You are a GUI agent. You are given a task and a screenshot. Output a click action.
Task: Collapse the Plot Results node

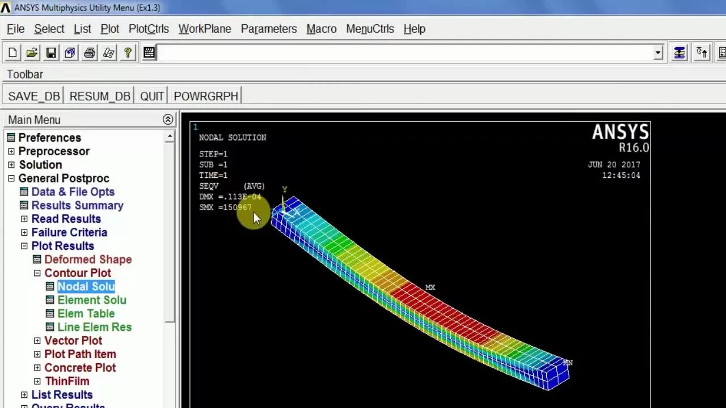coord(24,246)
